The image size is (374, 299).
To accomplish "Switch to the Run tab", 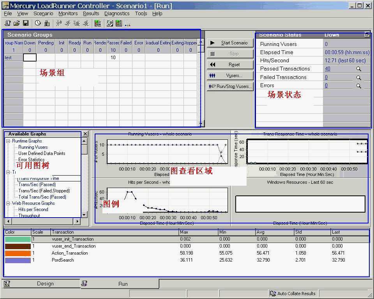I will [120, 284].
